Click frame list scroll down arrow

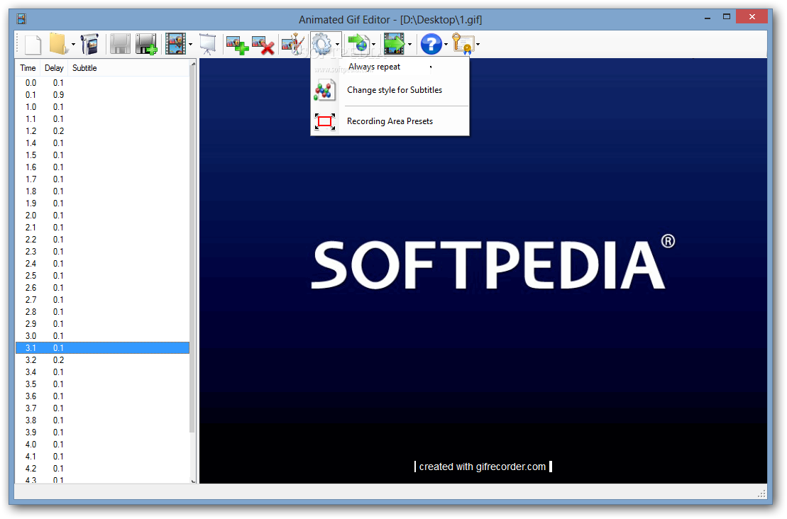(x=193, y=481)
